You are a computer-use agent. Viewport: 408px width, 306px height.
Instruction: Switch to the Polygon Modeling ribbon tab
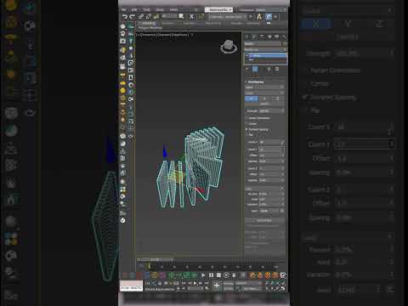(150, 28)
